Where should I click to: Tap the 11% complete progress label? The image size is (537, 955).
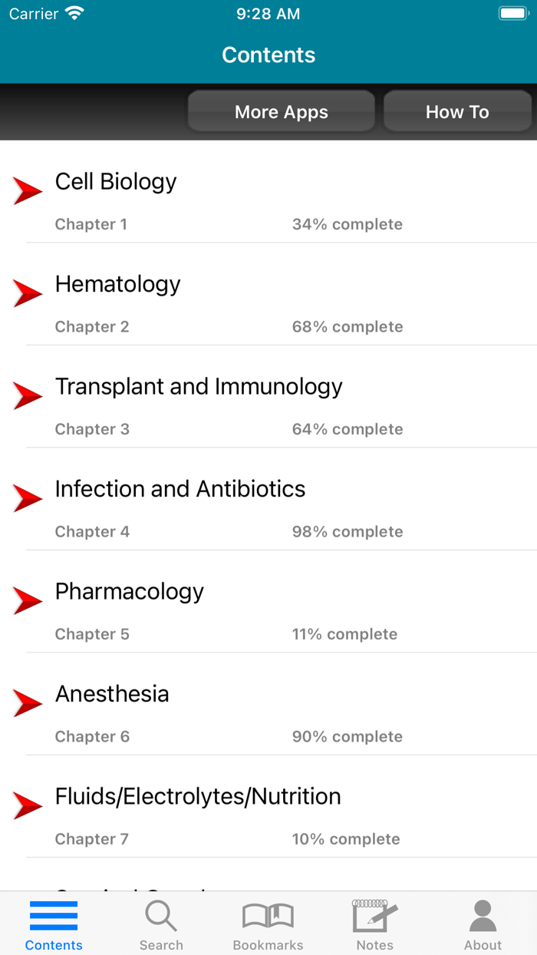[344, 634]
